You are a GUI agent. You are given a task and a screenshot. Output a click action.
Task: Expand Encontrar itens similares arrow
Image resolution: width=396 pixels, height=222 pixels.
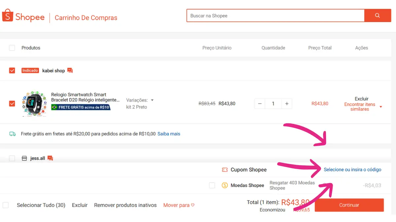(381, 107)
